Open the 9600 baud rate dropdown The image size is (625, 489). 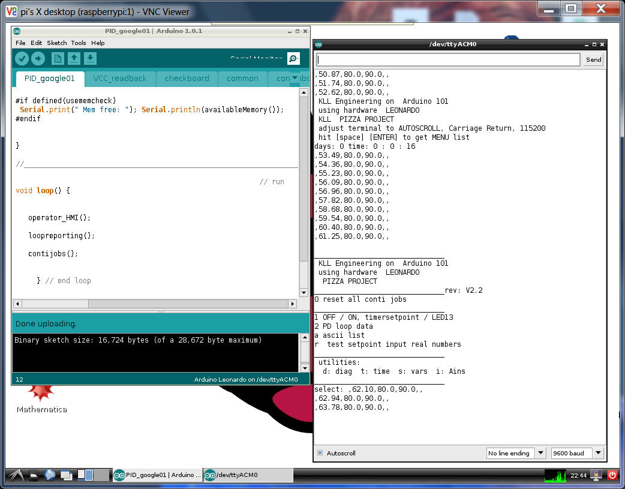click(x=576, y=453)
